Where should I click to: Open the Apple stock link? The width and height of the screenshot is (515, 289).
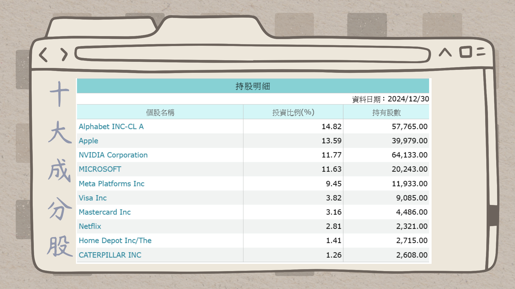coord(88,141)
